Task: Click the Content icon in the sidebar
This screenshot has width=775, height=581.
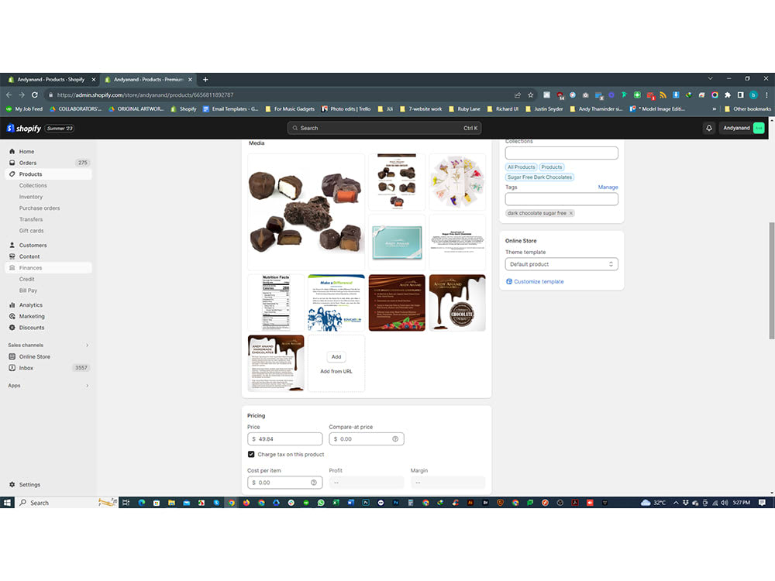Action: pos(12,256)
